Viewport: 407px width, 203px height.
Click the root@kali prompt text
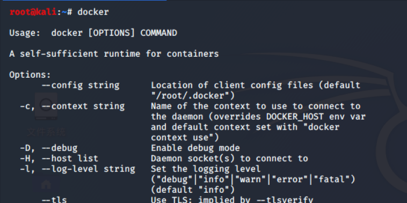tap(33, 12)
